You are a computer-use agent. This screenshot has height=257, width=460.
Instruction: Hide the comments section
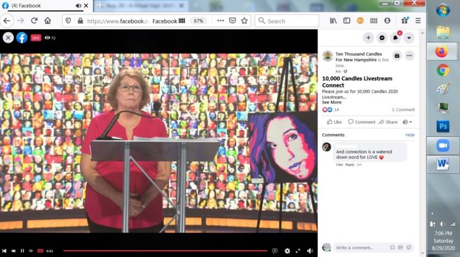[x=410, y=135]
